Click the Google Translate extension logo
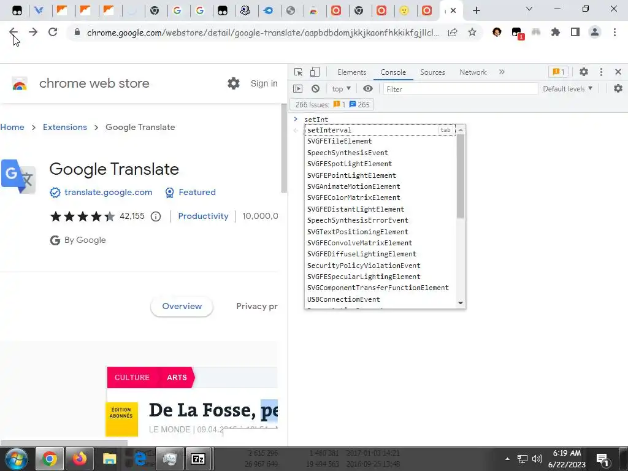628x471 pixels. [x=18, y=176]
